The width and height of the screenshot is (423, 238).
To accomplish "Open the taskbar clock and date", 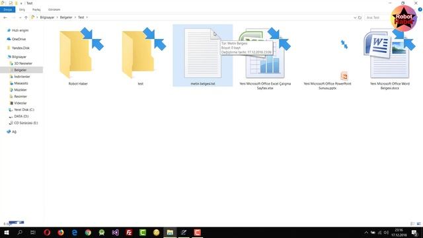I will 399,233.
